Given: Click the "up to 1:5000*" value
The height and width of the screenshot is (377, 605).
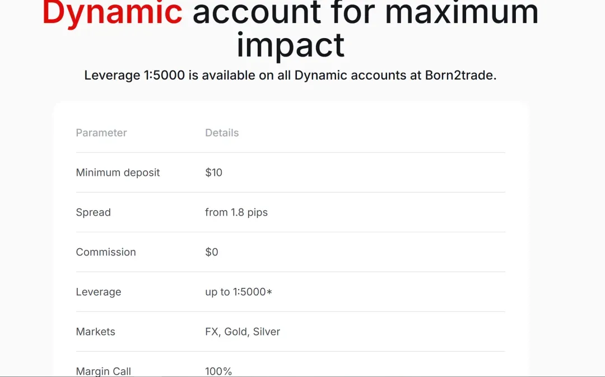Looking at the screenshot, I should coord(239,292).
